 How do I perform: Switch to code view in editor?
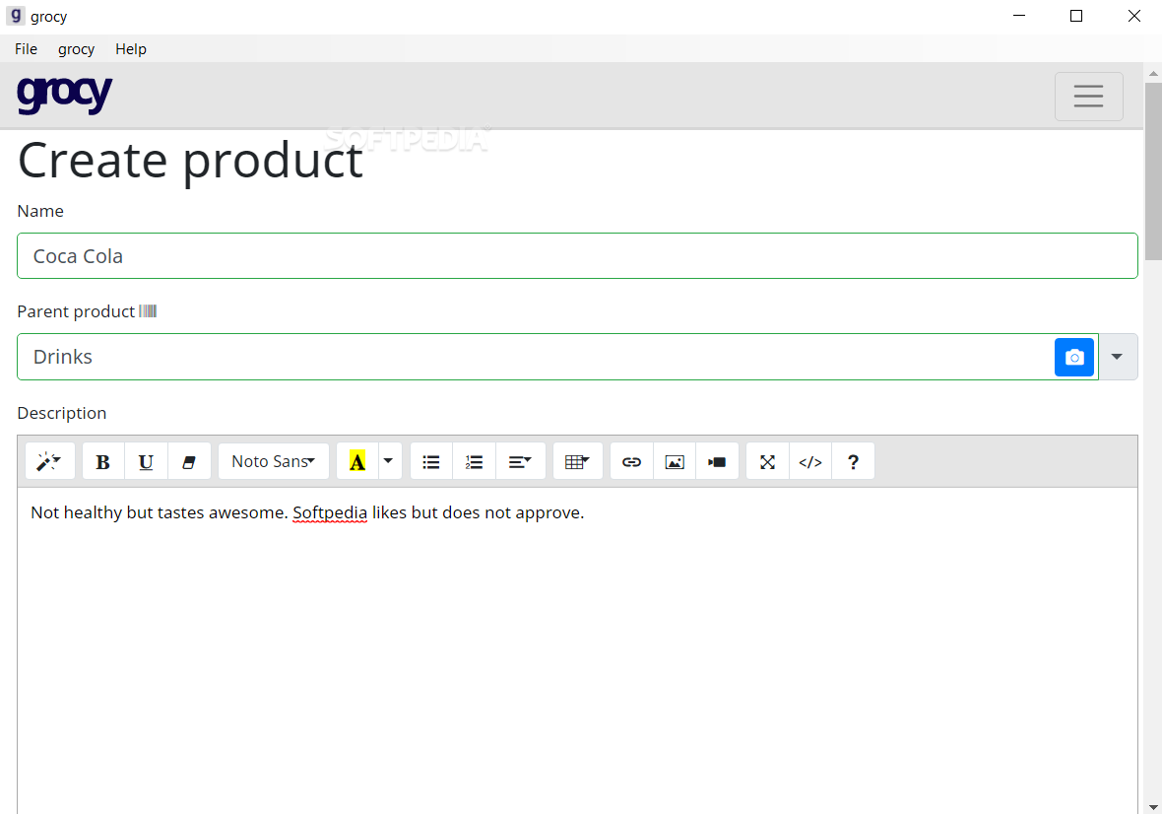coord(810,461)
